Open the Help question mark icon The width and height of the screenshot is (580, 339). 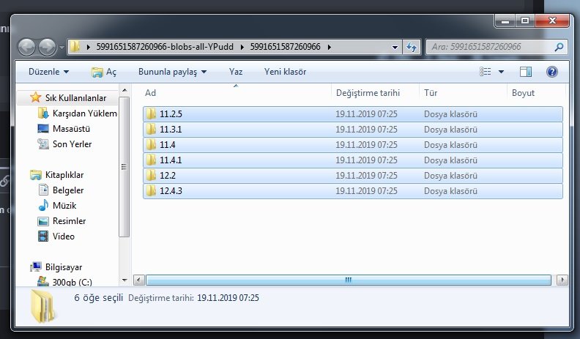(x=552, y=72)
